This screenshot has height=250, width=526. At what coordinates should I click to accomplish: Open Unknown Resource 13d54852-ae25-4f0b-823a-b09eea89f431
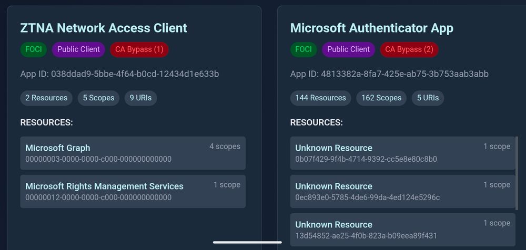(402, 230)
